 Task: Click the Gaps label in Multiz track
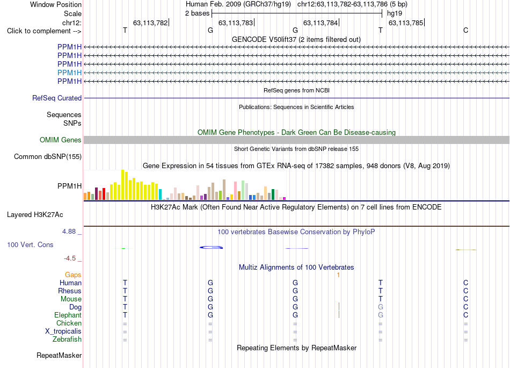(73, 275)
